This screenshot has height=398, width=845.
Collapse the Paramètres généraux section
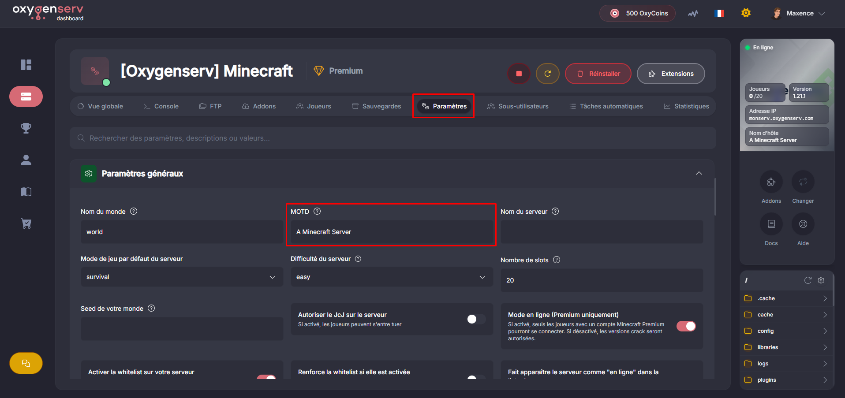[x=699, y=173]
